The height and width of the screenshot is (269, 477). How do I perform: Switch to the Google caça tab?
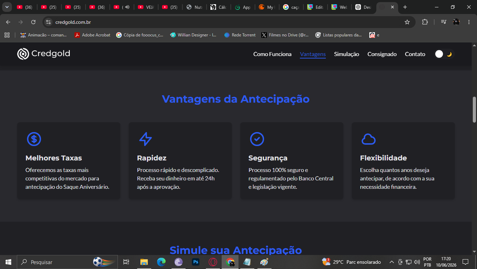tap(291, 7)
